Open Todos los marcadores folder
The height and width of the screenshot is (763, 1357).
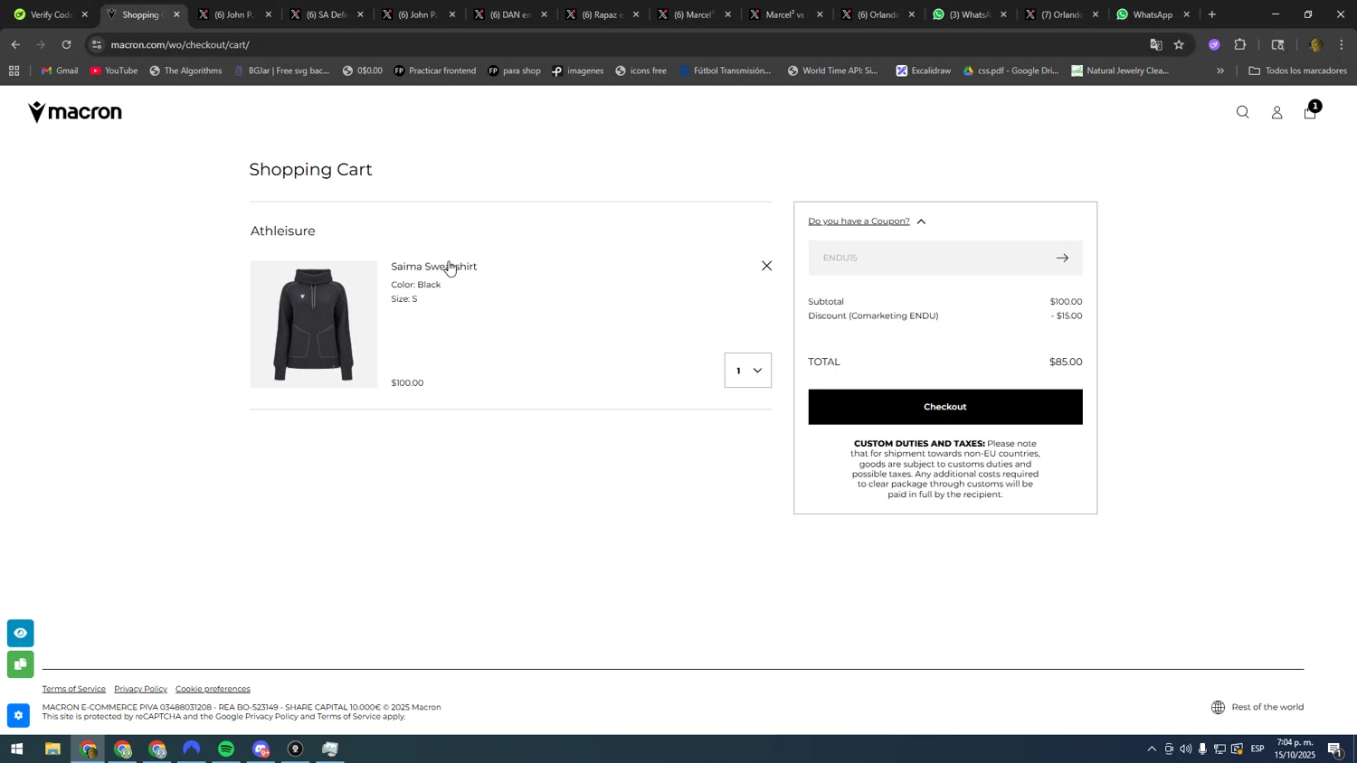point(1297,71)
